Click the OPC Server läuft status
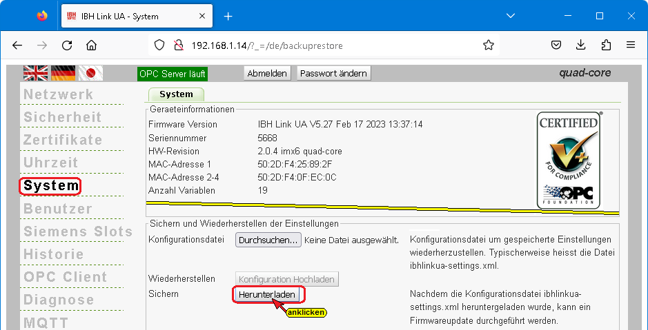Viewport: 648px width, 330px height. [x=173, y=74]
